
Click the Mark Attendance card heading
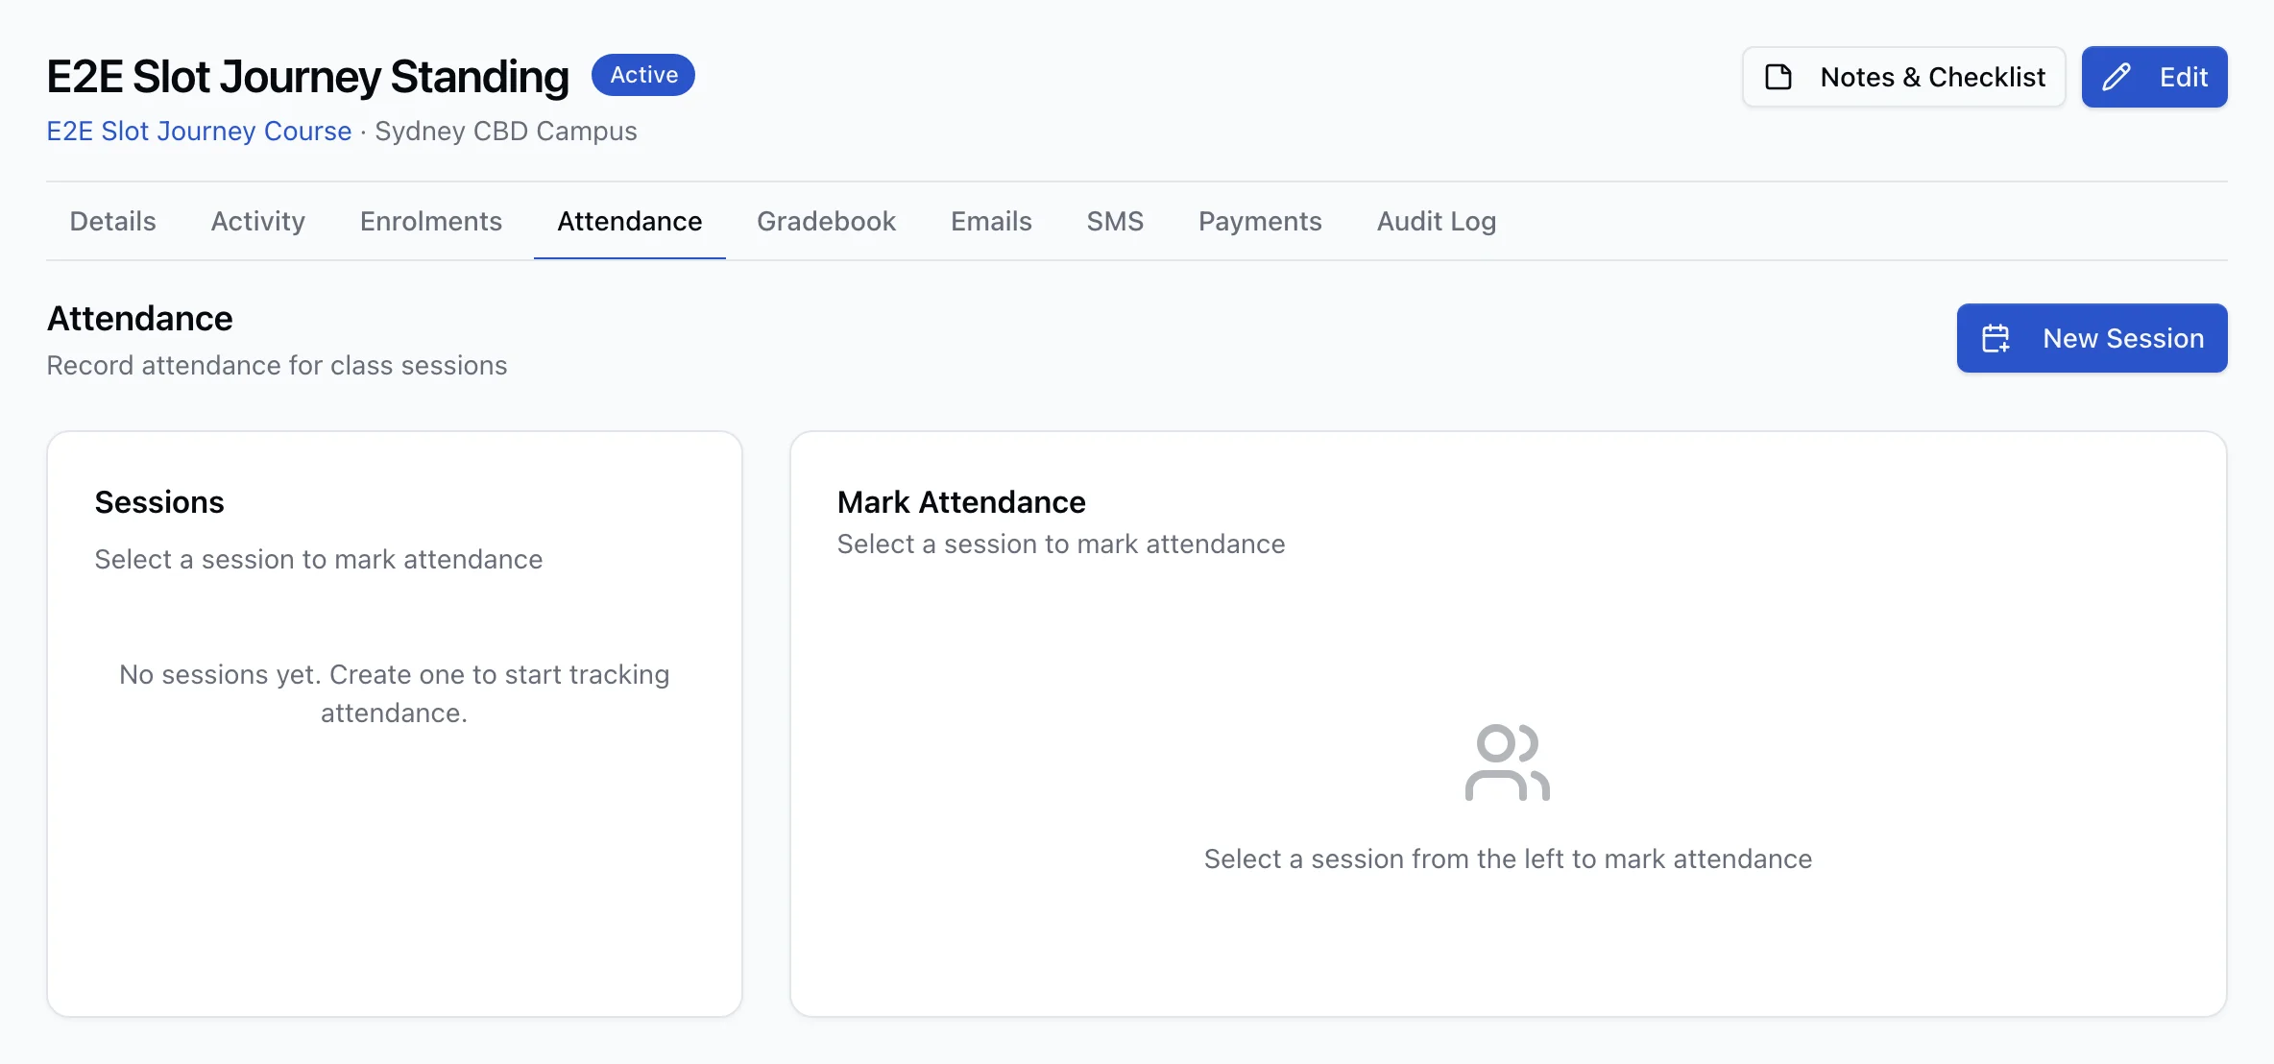(961, 502)
